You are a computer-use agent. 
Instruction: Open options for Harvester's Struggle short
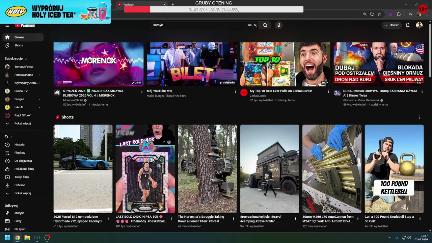[x=233, y=218]
